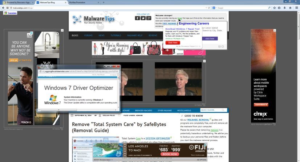Click the Translate link
Image resolution: width=300 pixels, height=162 pixels.
(12, 13)
